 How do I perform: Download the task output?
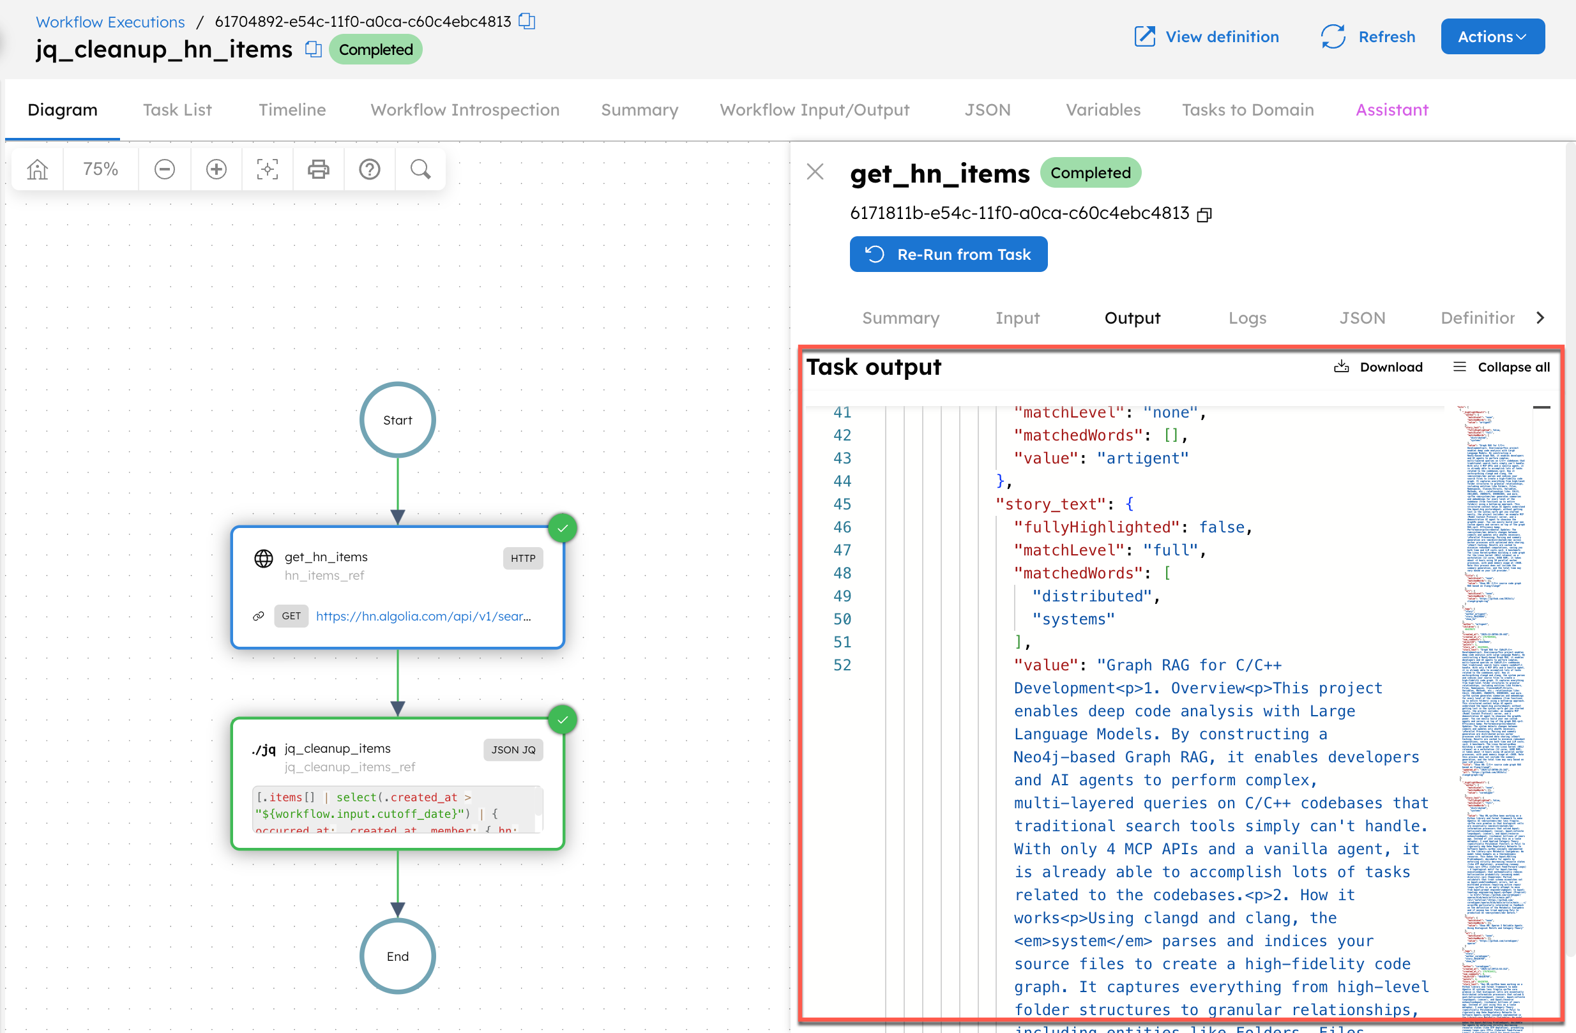1379,366
